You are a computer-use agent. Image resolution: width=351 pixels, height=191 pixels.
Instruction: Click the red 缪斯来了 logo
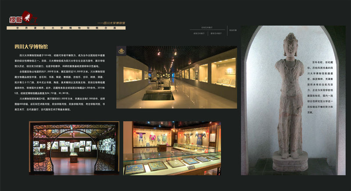[23, 18]
